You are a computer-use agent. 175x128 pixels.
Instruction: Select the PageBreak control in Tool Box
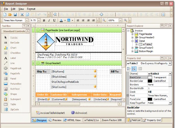click(x=16, y=68)
